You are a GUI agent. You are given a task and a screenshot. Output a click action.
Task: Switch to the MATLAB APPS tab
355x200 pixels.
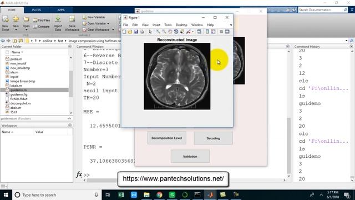61,10
